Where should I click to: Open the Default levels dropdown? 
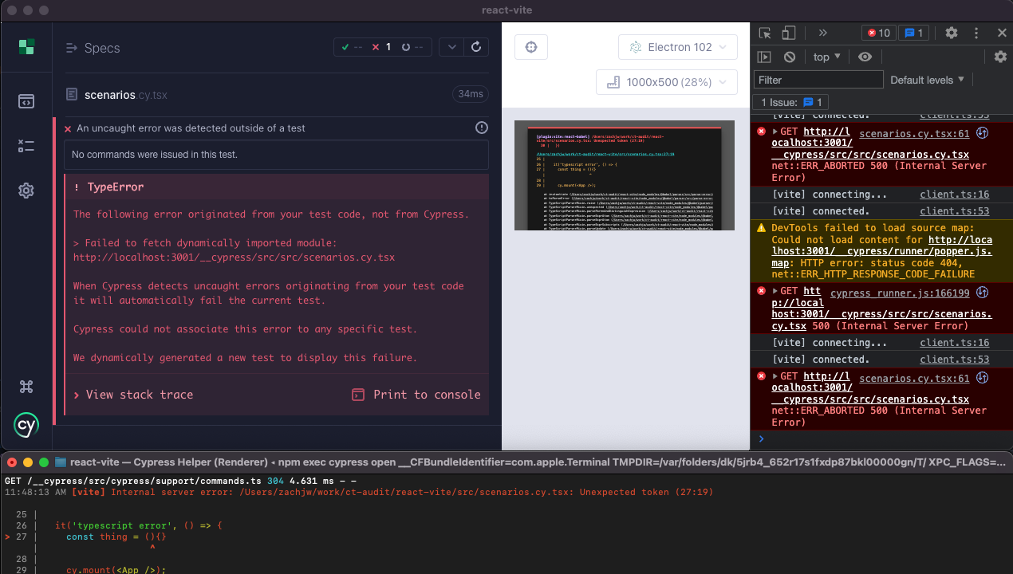pyautogui.click(x=928, y=80)
